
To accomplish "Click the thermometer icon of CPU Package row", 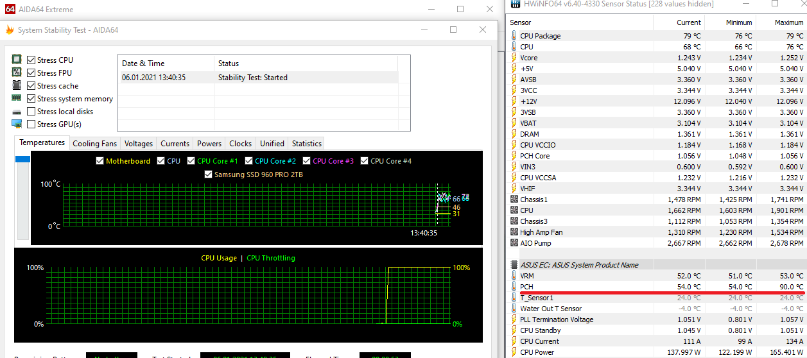I will tap(514, 36).
